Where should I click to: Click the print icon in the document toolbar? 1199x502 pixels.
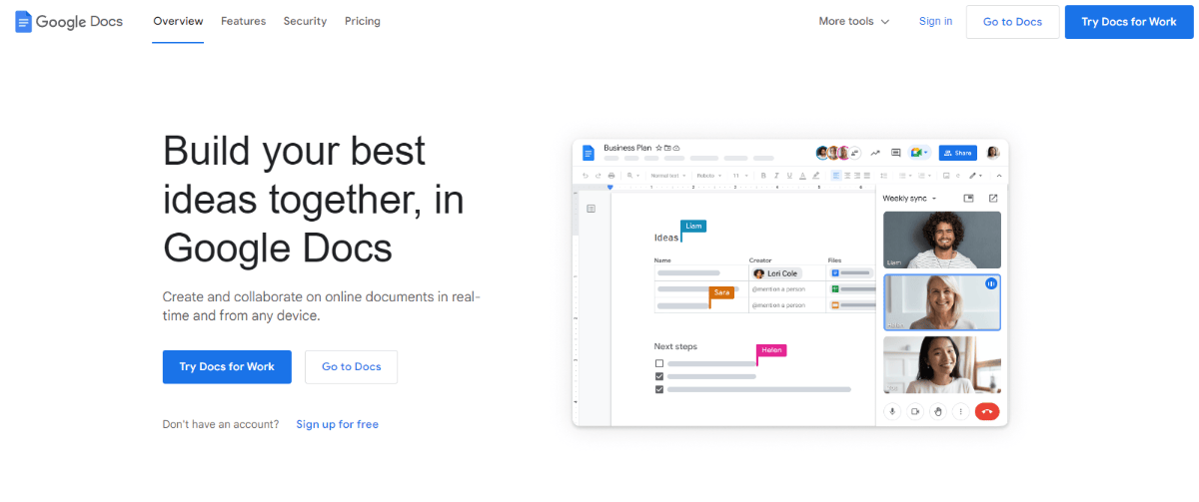pos(611,176)
